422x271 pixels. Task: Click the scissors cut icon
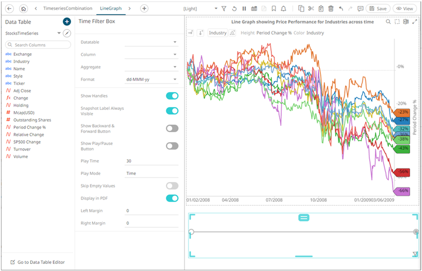311,9
